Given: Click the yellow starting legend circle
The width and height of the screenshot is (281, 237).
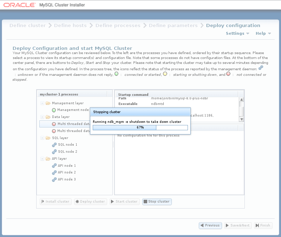Looking at the screenshot, I should coord(165,74).
